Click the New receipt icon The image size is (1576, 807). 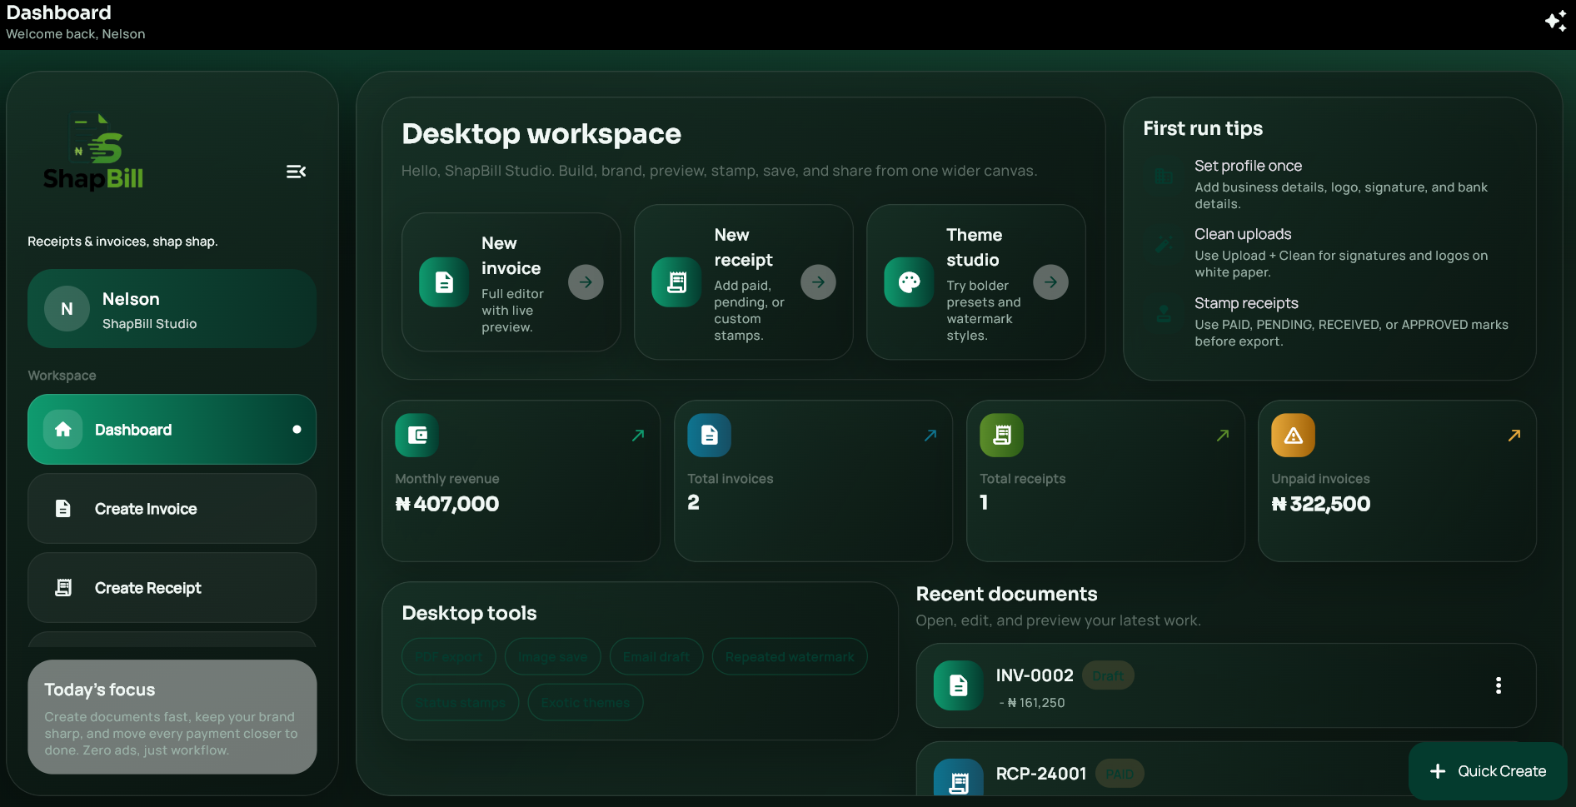tap(676, 282)
